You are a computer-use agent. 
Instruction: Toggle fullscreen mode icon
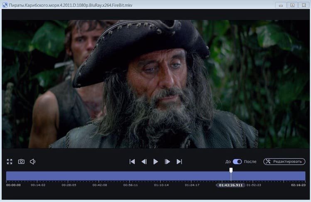point(10,161)
